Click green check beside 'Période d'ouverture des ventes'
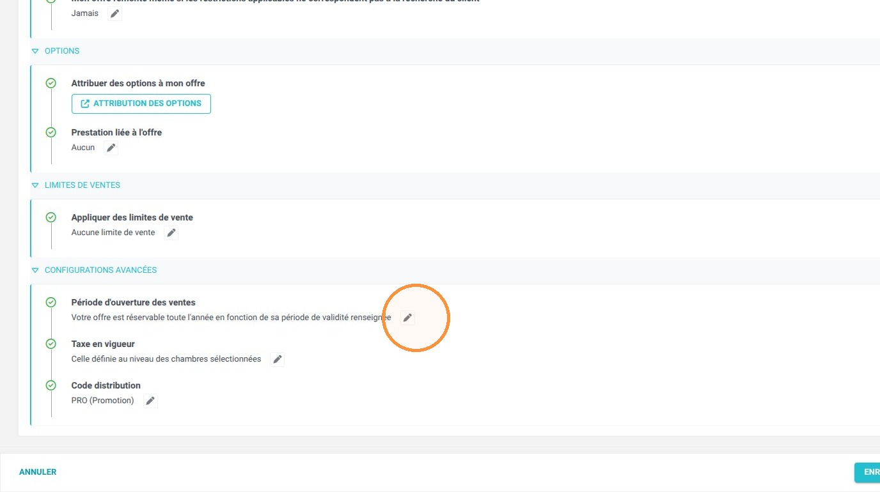880x492 pixels. pos(51,302)
